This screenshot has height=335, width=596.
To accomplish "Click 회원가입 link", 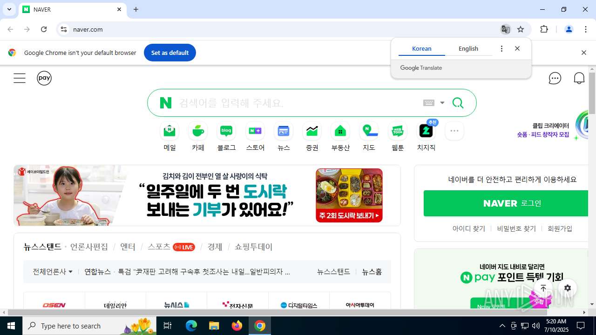I will (560, 228).
